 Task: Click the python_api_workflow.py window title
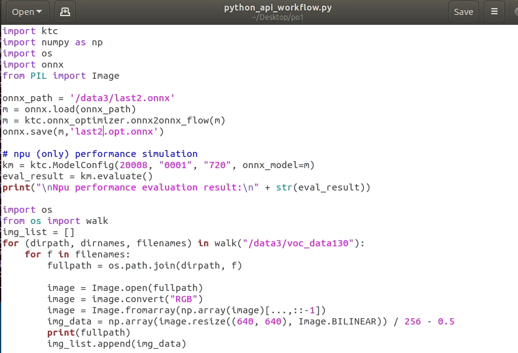(278, 7)
